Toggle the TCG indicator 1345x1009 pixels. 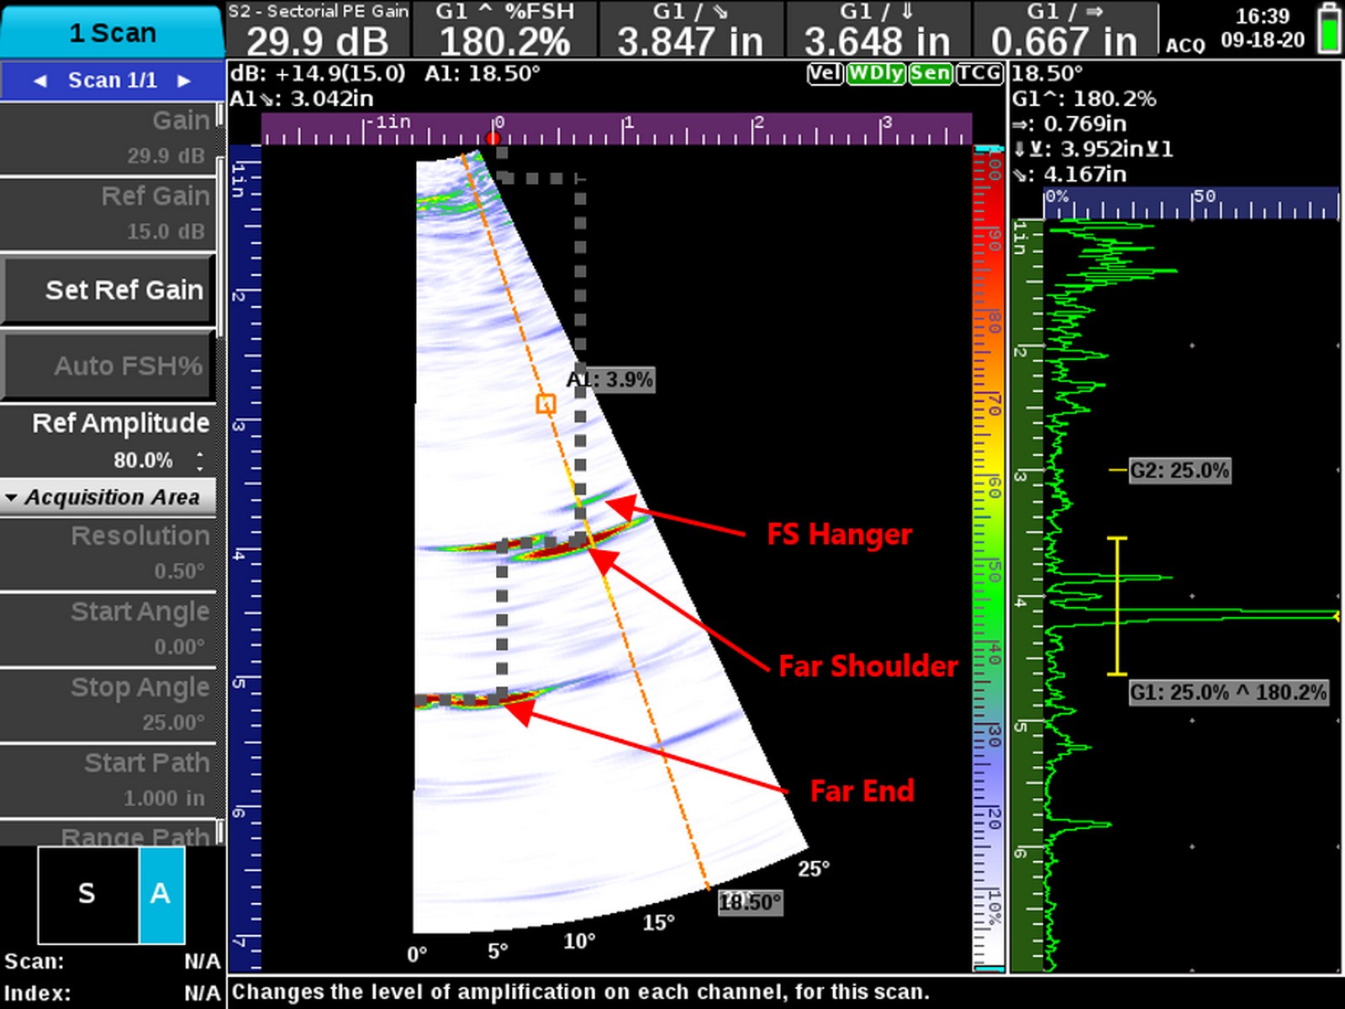tap(978, 74)
